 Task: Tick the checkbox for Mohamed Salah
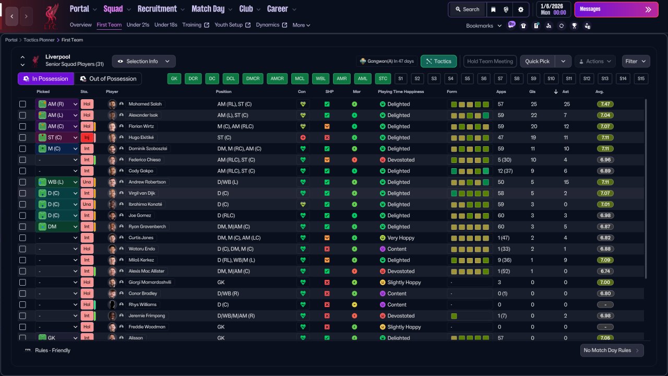22,104
